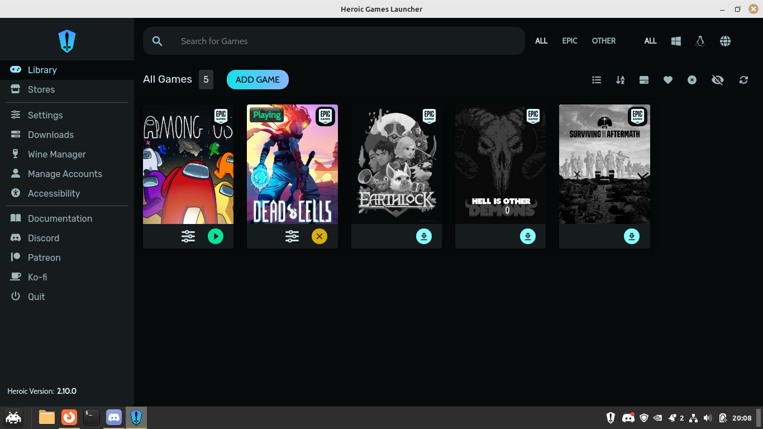This screenshot has height=429, width=763.
Task: Focus the Search for Games field
Action: coord(334,41)
